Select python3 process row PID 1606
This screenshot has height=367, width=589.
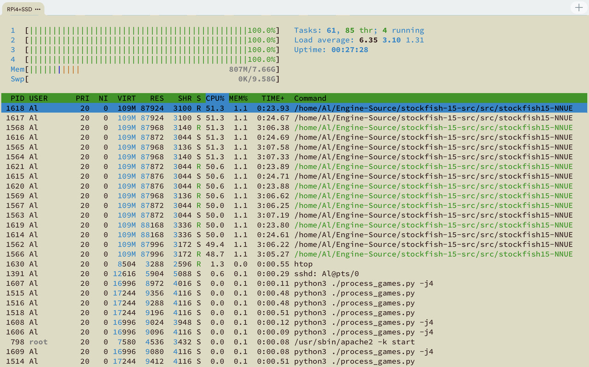coord(294,332)
